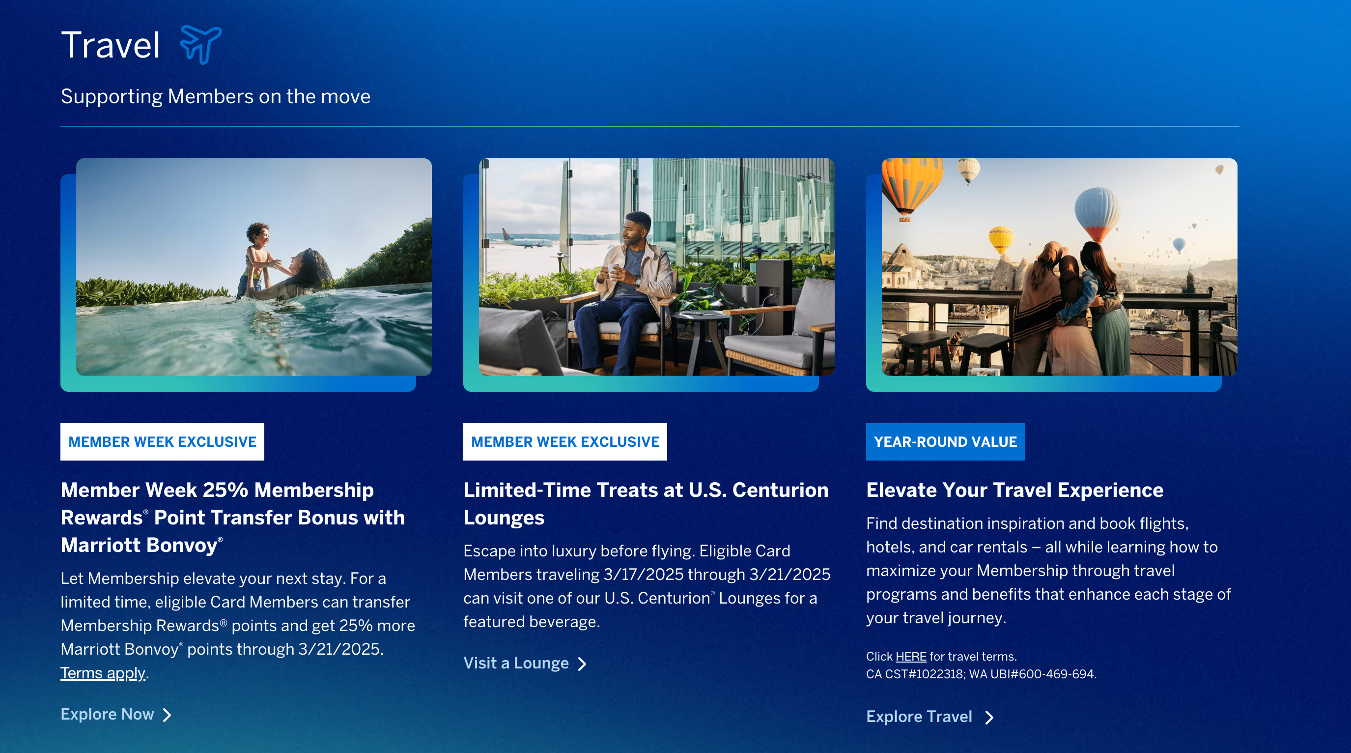This screenshot has height=753, width=1351.
Task: Click the Year-Round Value badge
Action: [945, 442]
